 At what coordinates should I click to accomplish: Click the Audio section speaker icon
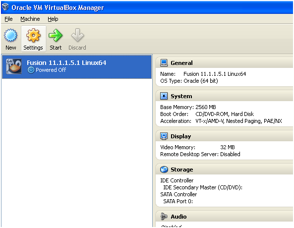164,217
